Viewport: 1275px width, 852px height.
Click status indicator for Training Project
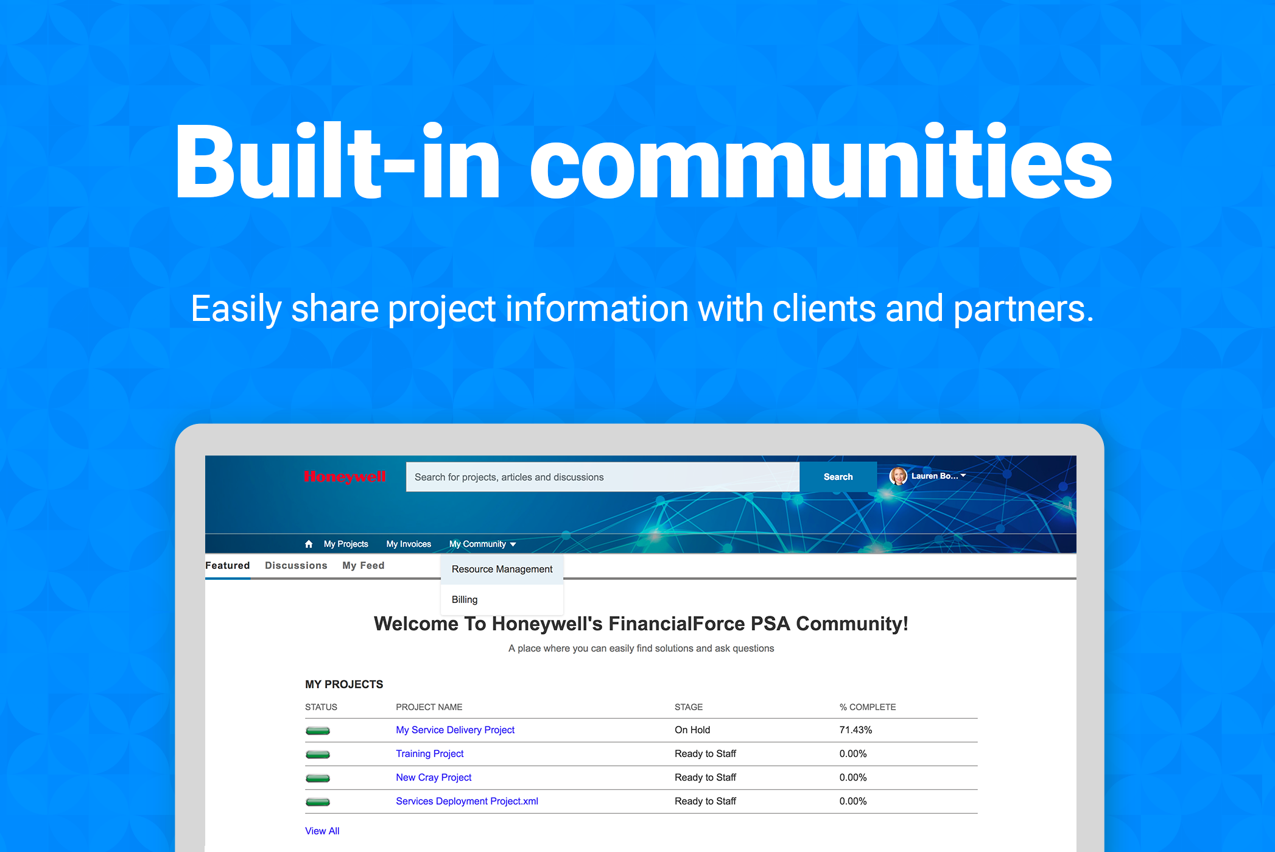pyautogui.click(x=318, y=755)
